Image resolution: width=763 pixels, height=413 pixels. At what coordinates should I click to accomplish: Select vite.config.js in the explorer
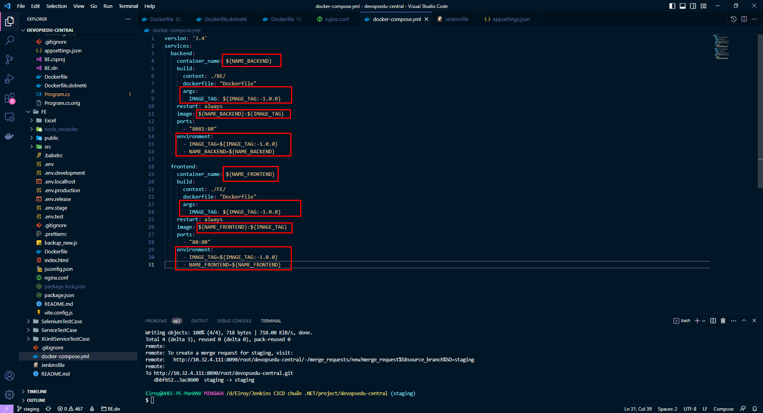tap(58, 313)
